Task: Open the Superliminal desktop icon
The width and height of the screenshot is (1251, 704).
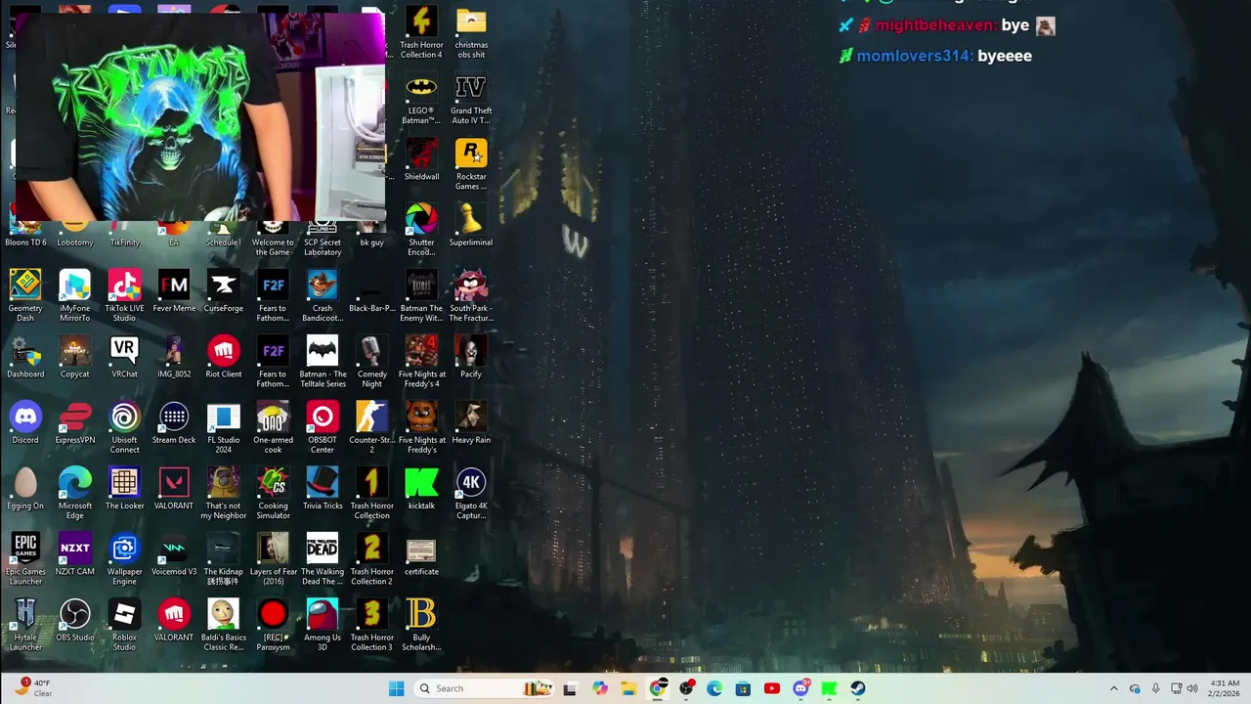Action: pos(471,225)
